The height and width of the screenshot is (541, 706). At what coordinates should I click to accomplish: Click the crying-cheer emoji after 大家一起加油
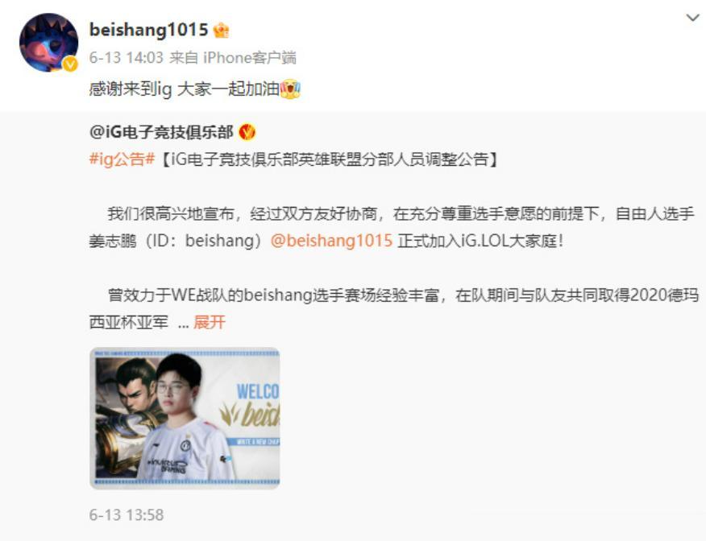coord(291,89)
